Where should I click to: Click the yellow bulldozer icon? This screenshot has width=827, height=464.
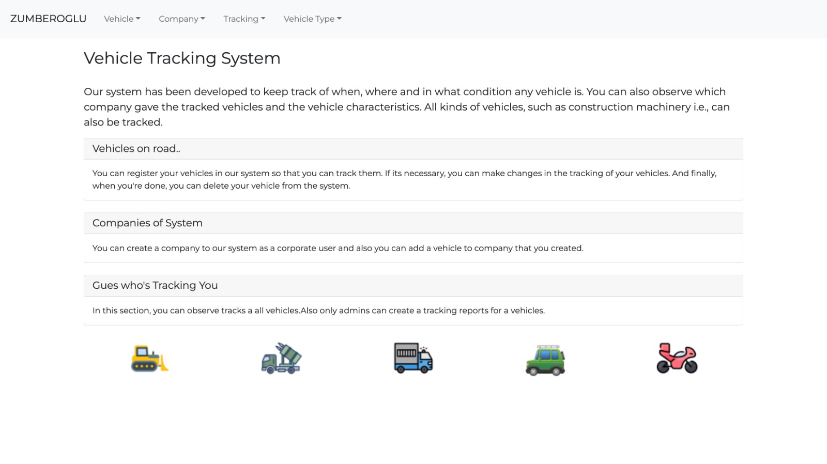point(150,359)
